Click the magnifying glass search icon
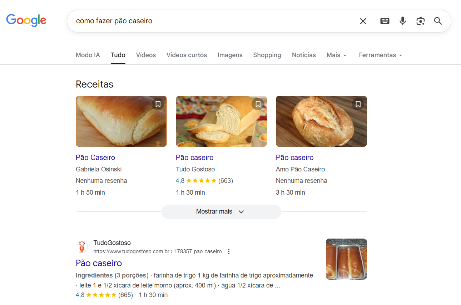 (x=438, y=21)
